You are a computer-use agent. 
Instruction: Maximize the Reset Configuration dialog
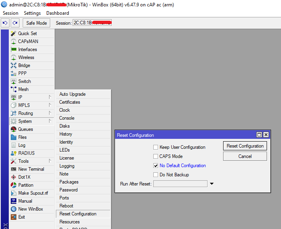coord(259,134)
